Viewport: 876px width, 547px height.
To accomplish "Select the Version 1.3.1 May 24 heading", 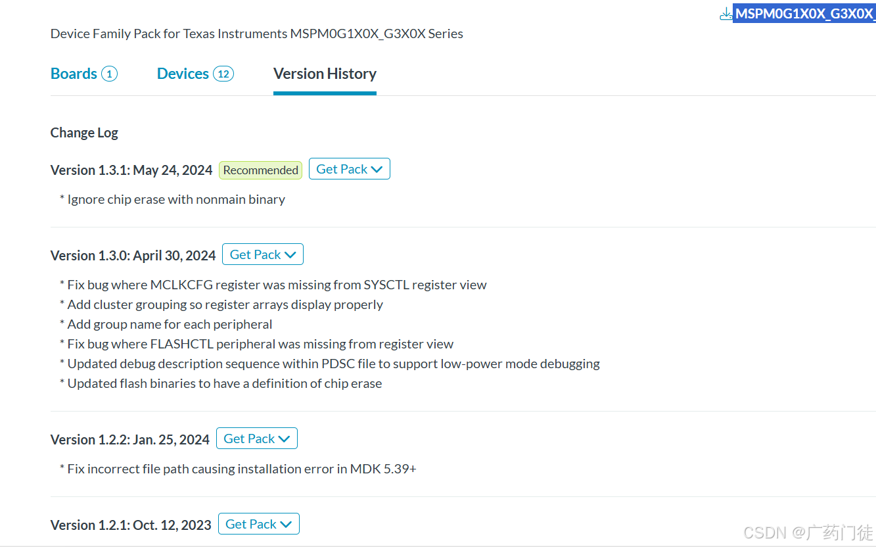I will point(131,170).
